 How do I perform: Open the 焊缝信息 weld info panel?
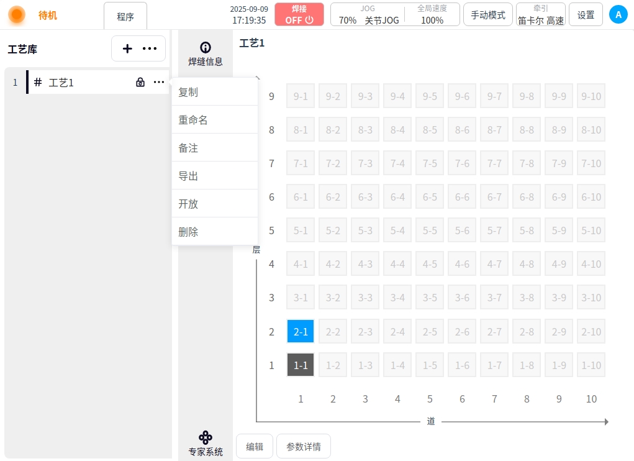(x=206, y=54)
